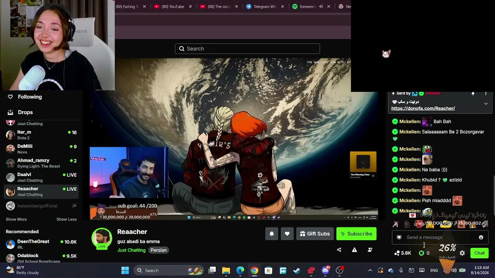This screenshot has height=278, width=495.
Task: Open Itar_m channel in sidebar
Action: coord(41,135)
